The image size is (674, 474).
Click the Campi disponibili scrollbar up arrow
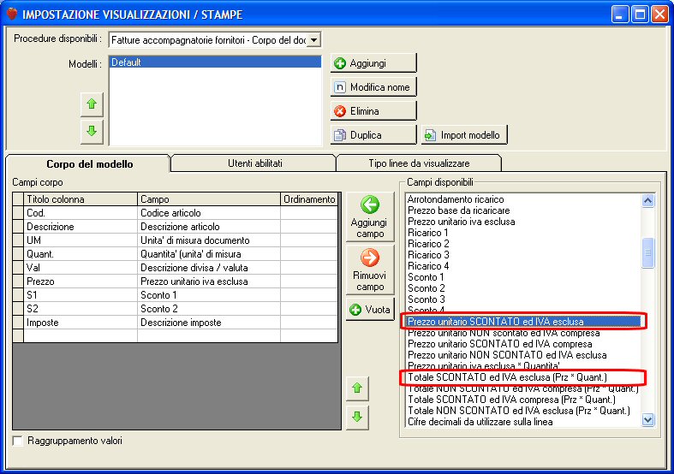(647, 200)
